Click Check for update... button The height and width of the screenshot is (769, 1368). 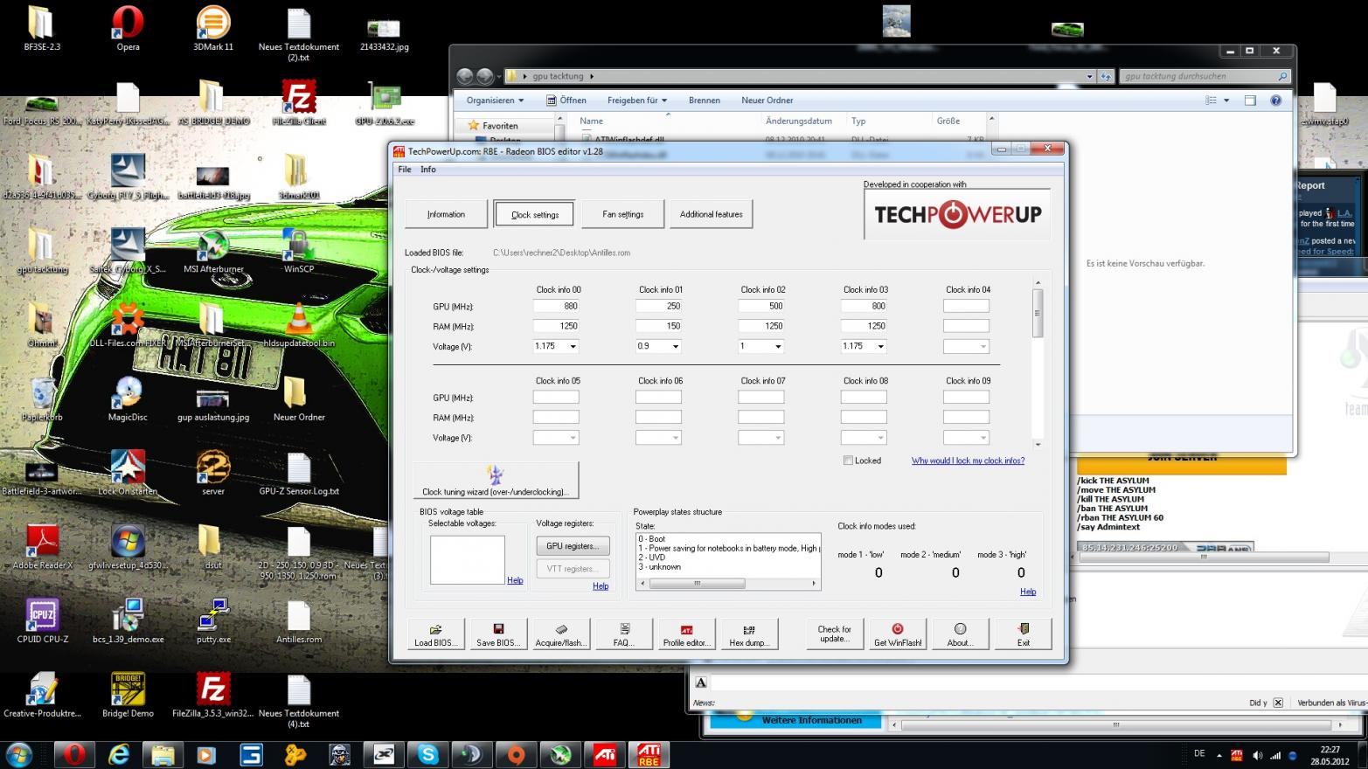click(x=834, y=634)
